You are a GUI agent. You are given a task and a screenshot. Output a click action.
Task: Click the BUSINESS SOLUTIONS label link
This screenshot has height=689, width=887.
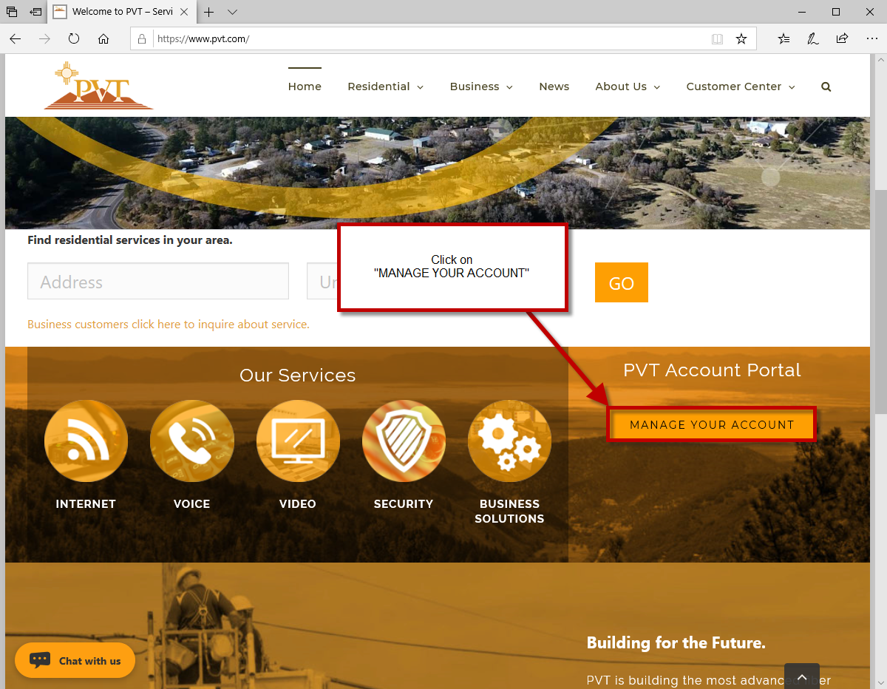pos(509,512)
